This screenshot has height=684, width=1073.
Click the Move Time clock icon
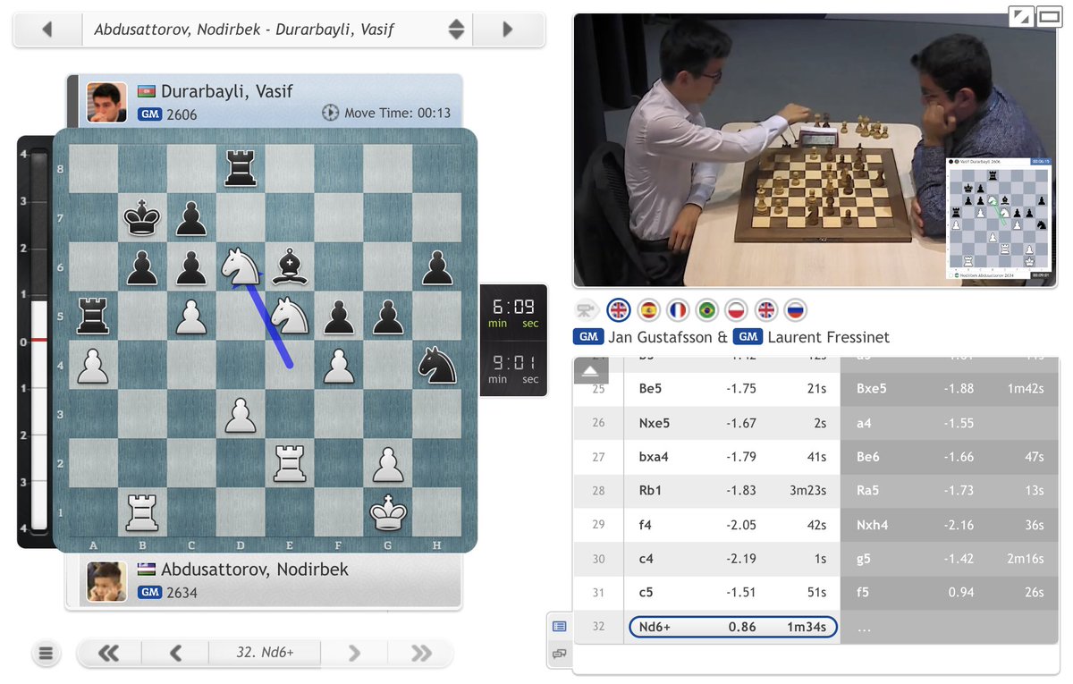(x=330, y=114)
